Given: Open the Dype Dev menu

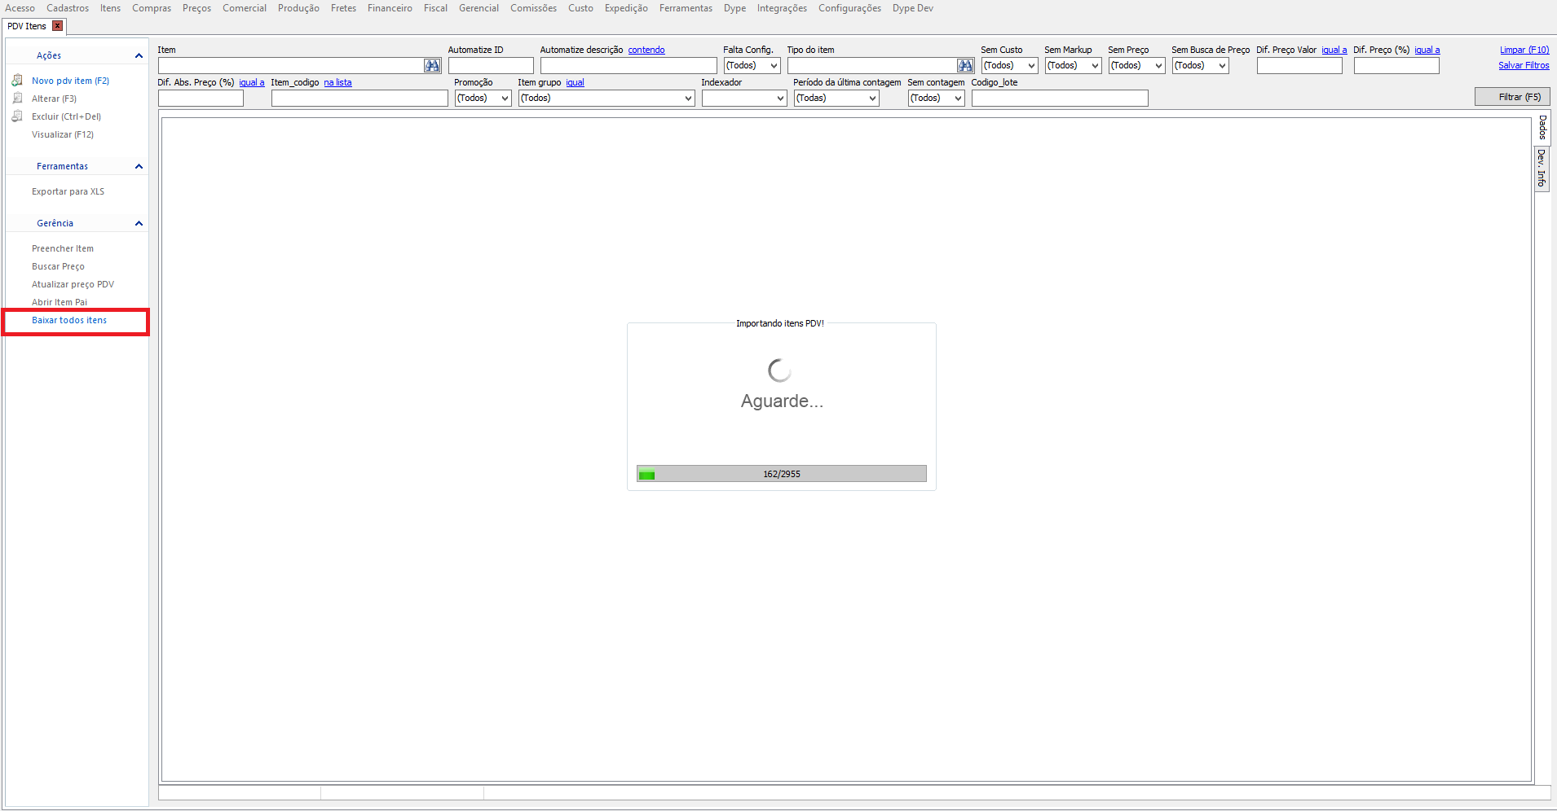Looking at the screenshot, I should pos(912,8).
